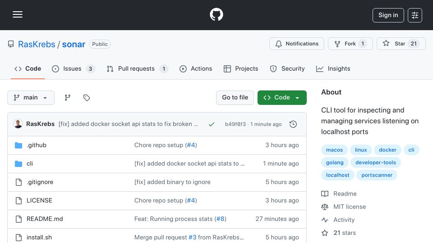
Task: Switch to the Code tab
Action: [x=28, y=68]
